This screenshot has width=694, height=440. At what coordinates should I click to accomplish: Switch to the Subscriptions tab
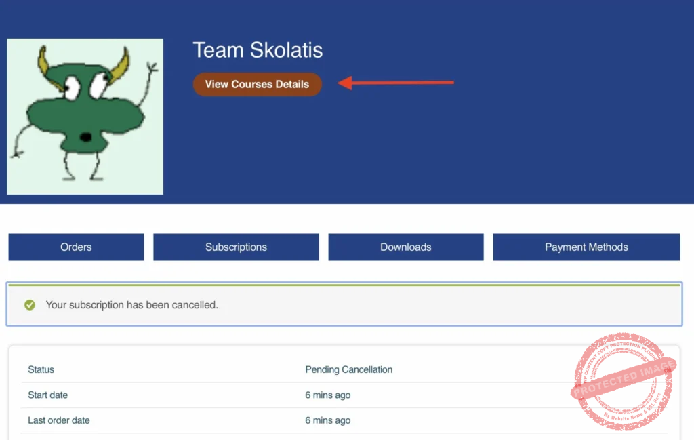point(236,247)
